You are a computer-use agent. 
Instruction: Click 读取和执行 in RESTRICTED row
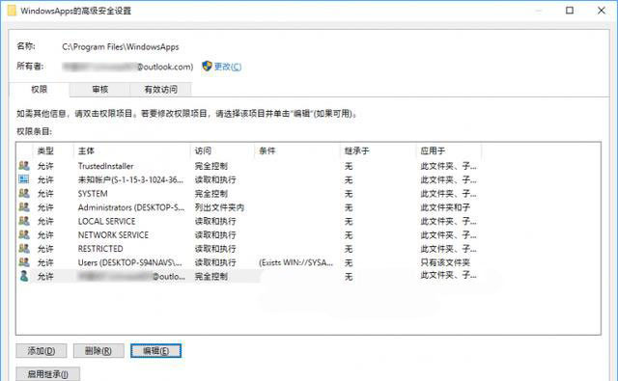click(x=215, y=249)
